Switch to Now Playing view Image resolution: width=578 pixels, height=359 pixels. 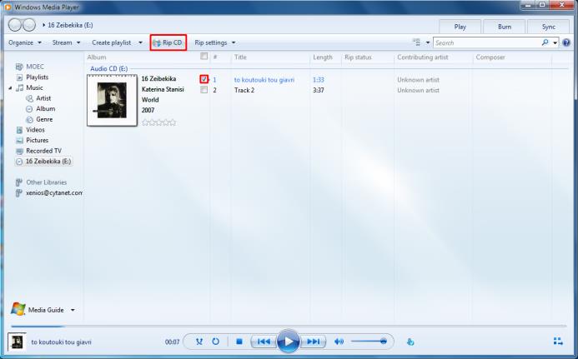[558, 342]
